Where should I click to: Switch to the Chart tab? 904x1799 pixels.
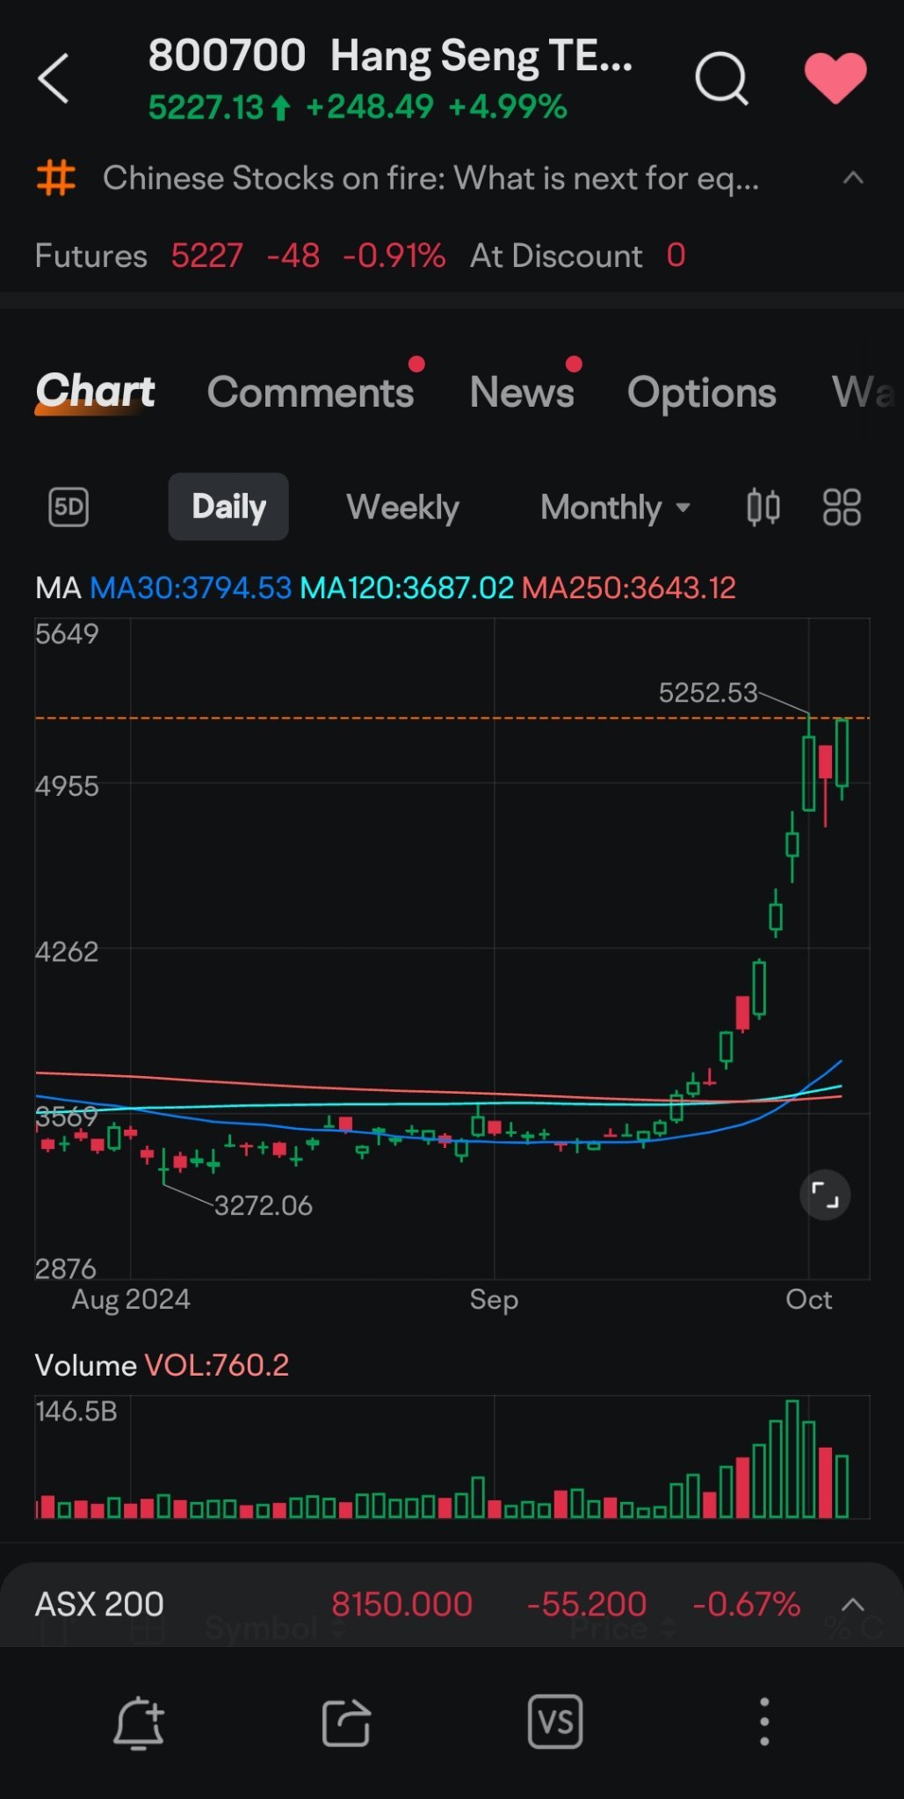click(x=95, y=391)
